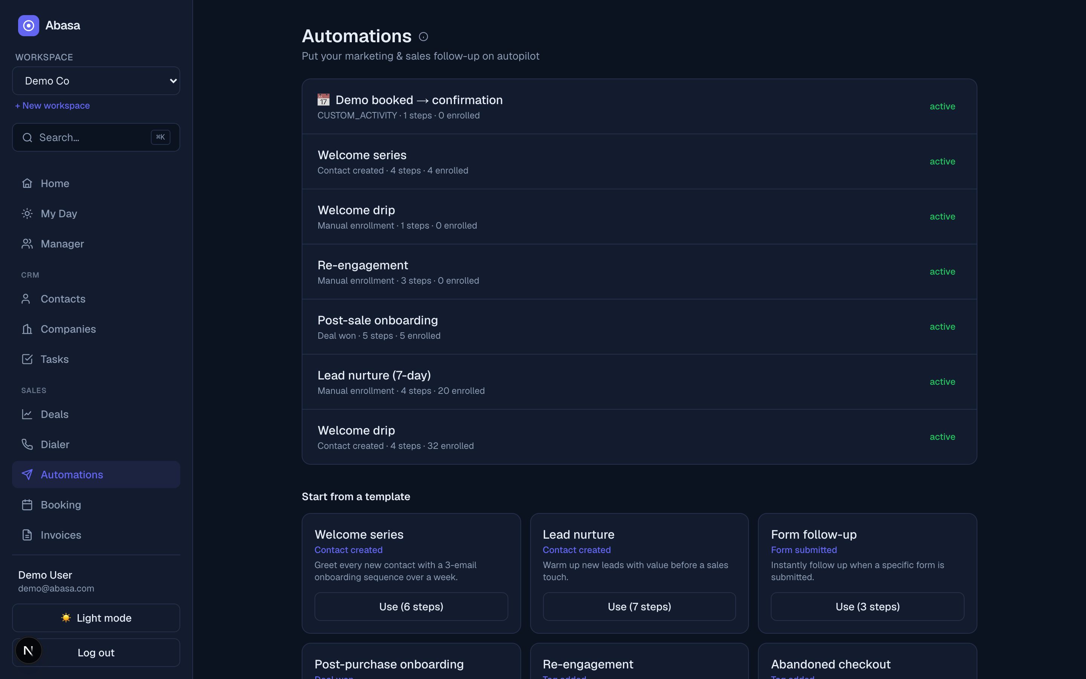Go to My Day
The image size is (1086, 679).
click(96, 213)
